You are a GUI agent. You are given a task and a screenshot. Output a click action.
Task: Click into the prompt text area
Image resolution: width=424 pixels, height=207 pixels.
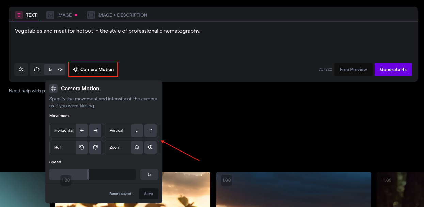click(x=213, y=41)
